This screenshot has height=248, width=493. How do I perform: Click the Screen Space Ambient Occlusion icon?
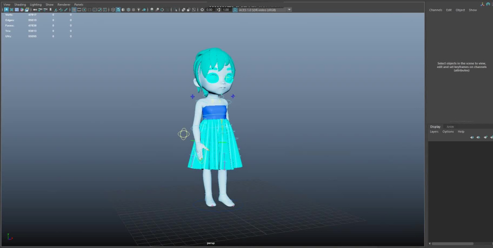(151, 10)
